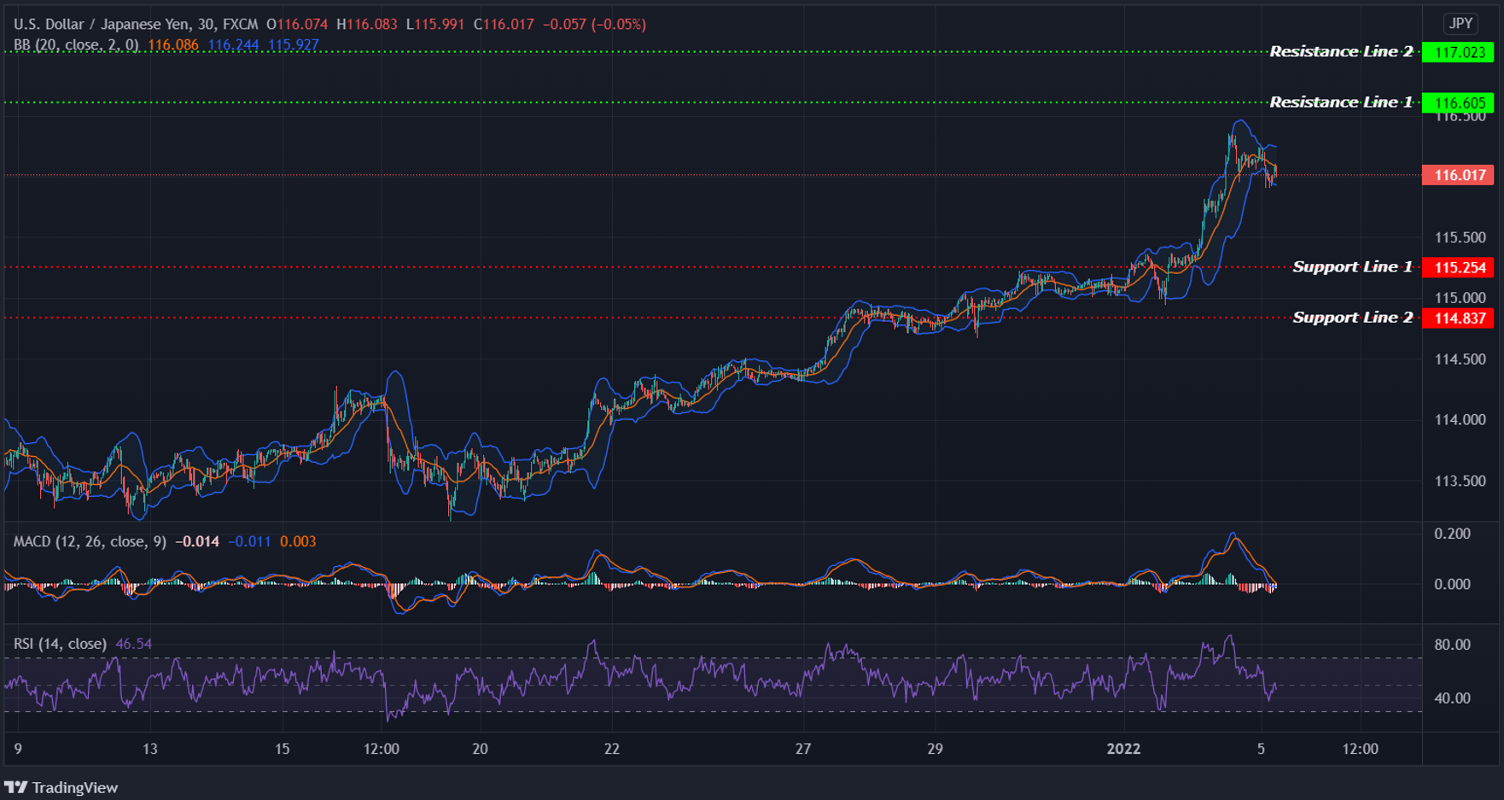This screenshot has width=1504, height=800.
Task: Select the U.S. Dollar / Japanese Yen symbol title
Action: 102,24
